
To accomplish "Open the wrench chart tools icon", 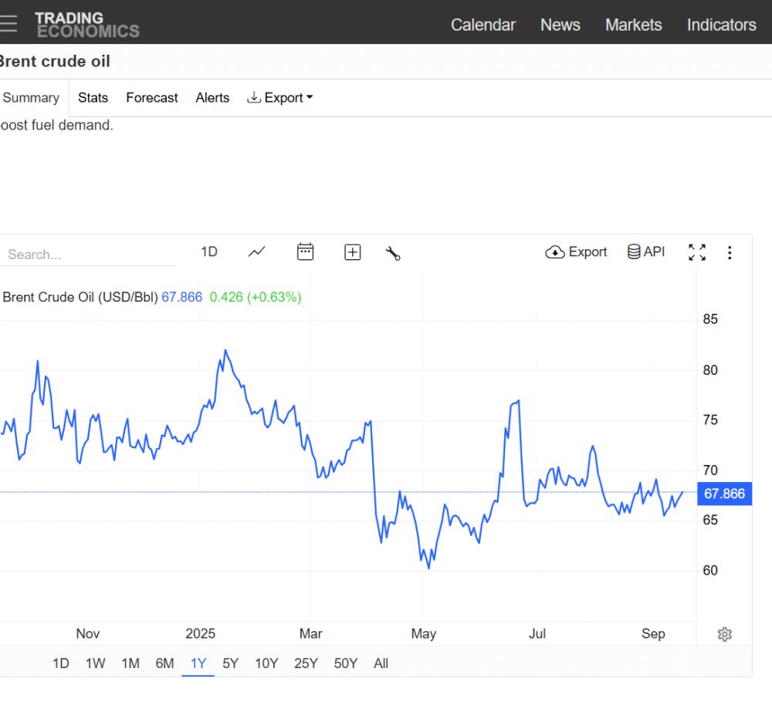I will pyautogui.click(x=393, y=253).
